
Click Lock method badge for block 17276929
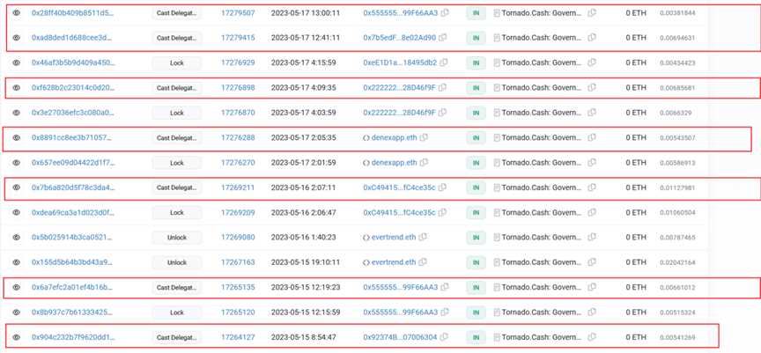click(x=176, y=63)
